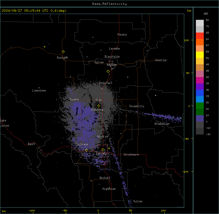Screen dimensions: 219x214
Task: Select the bright green legend swatch between 30 and 20
Action: [200, 106]
